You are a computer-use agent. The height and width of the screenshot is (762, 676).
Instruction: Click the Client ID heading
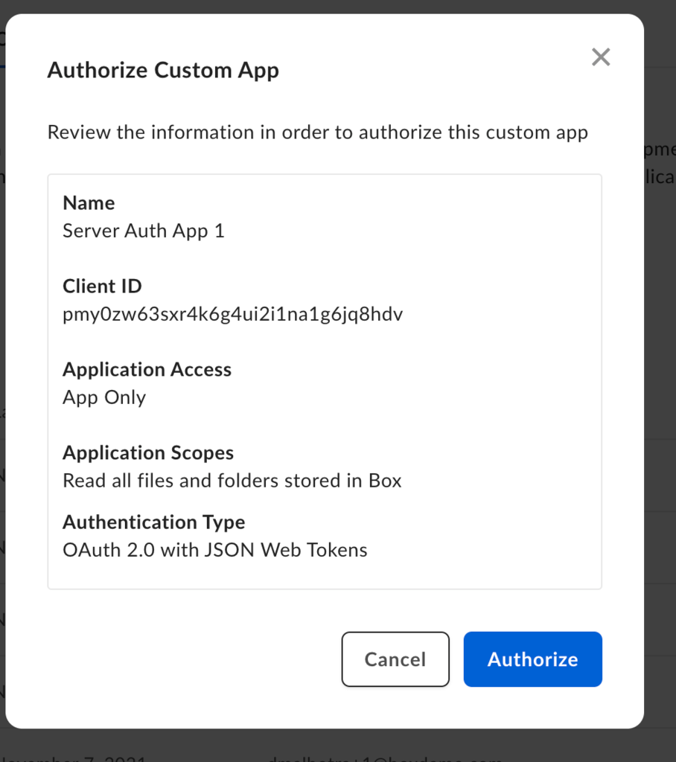tap(102, 286)
